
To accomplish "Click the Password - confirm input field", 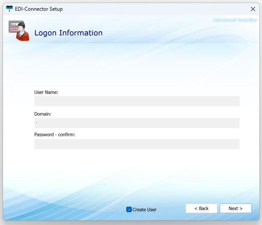I will click(x=137, y=144).
